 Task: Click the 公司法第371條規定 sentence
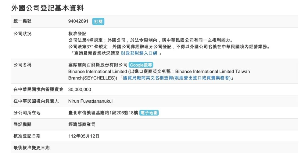click(x=169, y=47)
